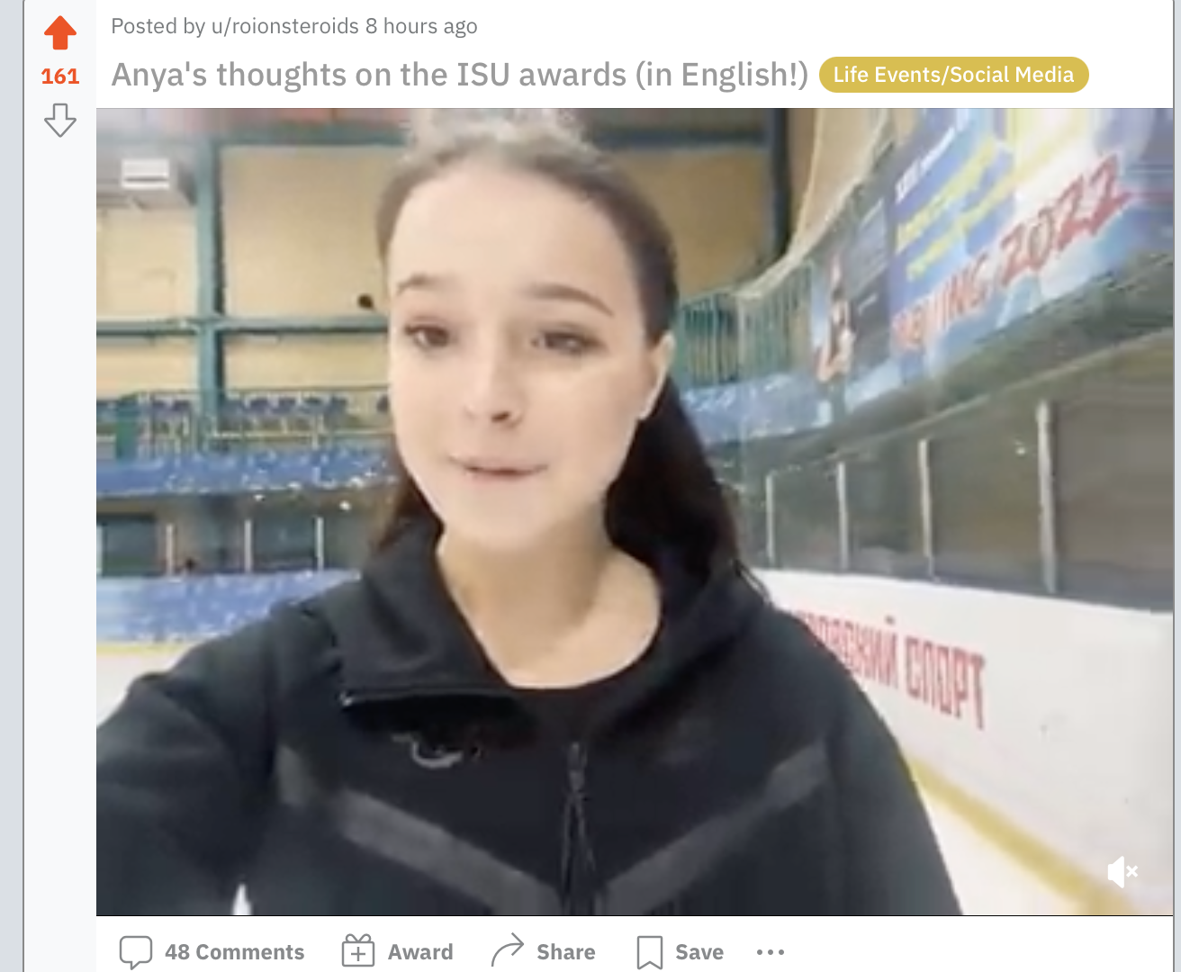Open the u/roionsteroids user profile
Screen dimensions: 1181x972
coord(285,26)
